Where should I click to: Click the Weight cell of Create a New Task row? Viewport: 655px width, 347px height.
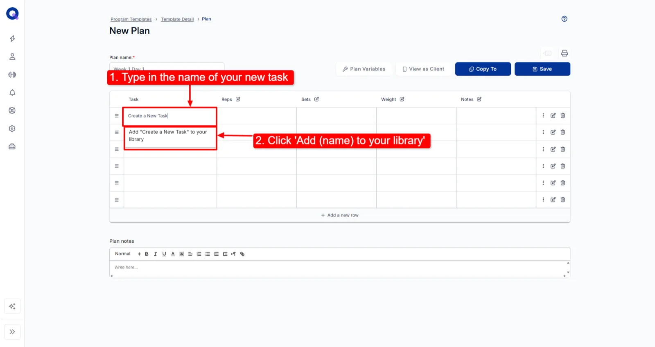[x=416, y=116]
